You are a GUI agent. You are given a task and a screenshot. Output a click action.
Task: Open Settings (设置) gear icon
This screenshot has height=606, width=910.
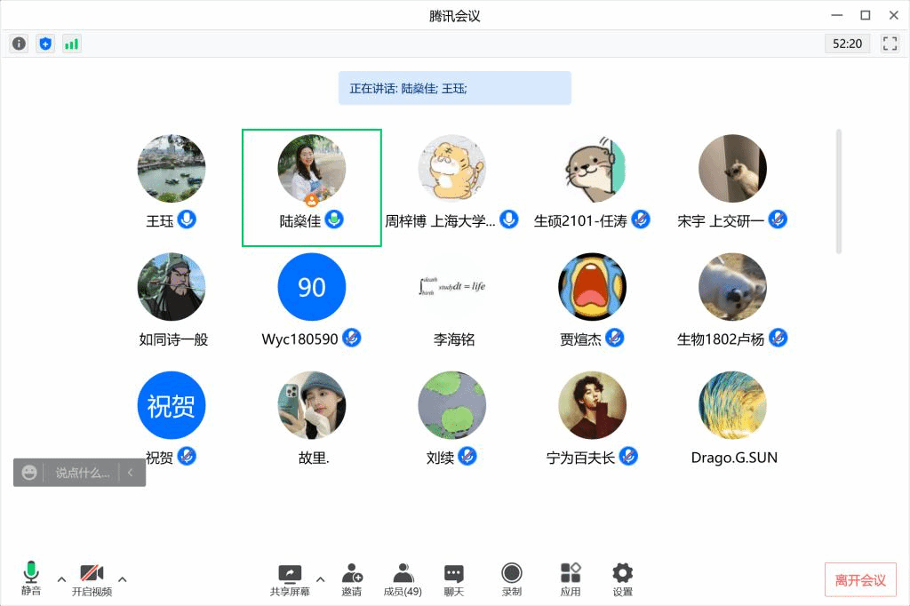pos(623,578)
